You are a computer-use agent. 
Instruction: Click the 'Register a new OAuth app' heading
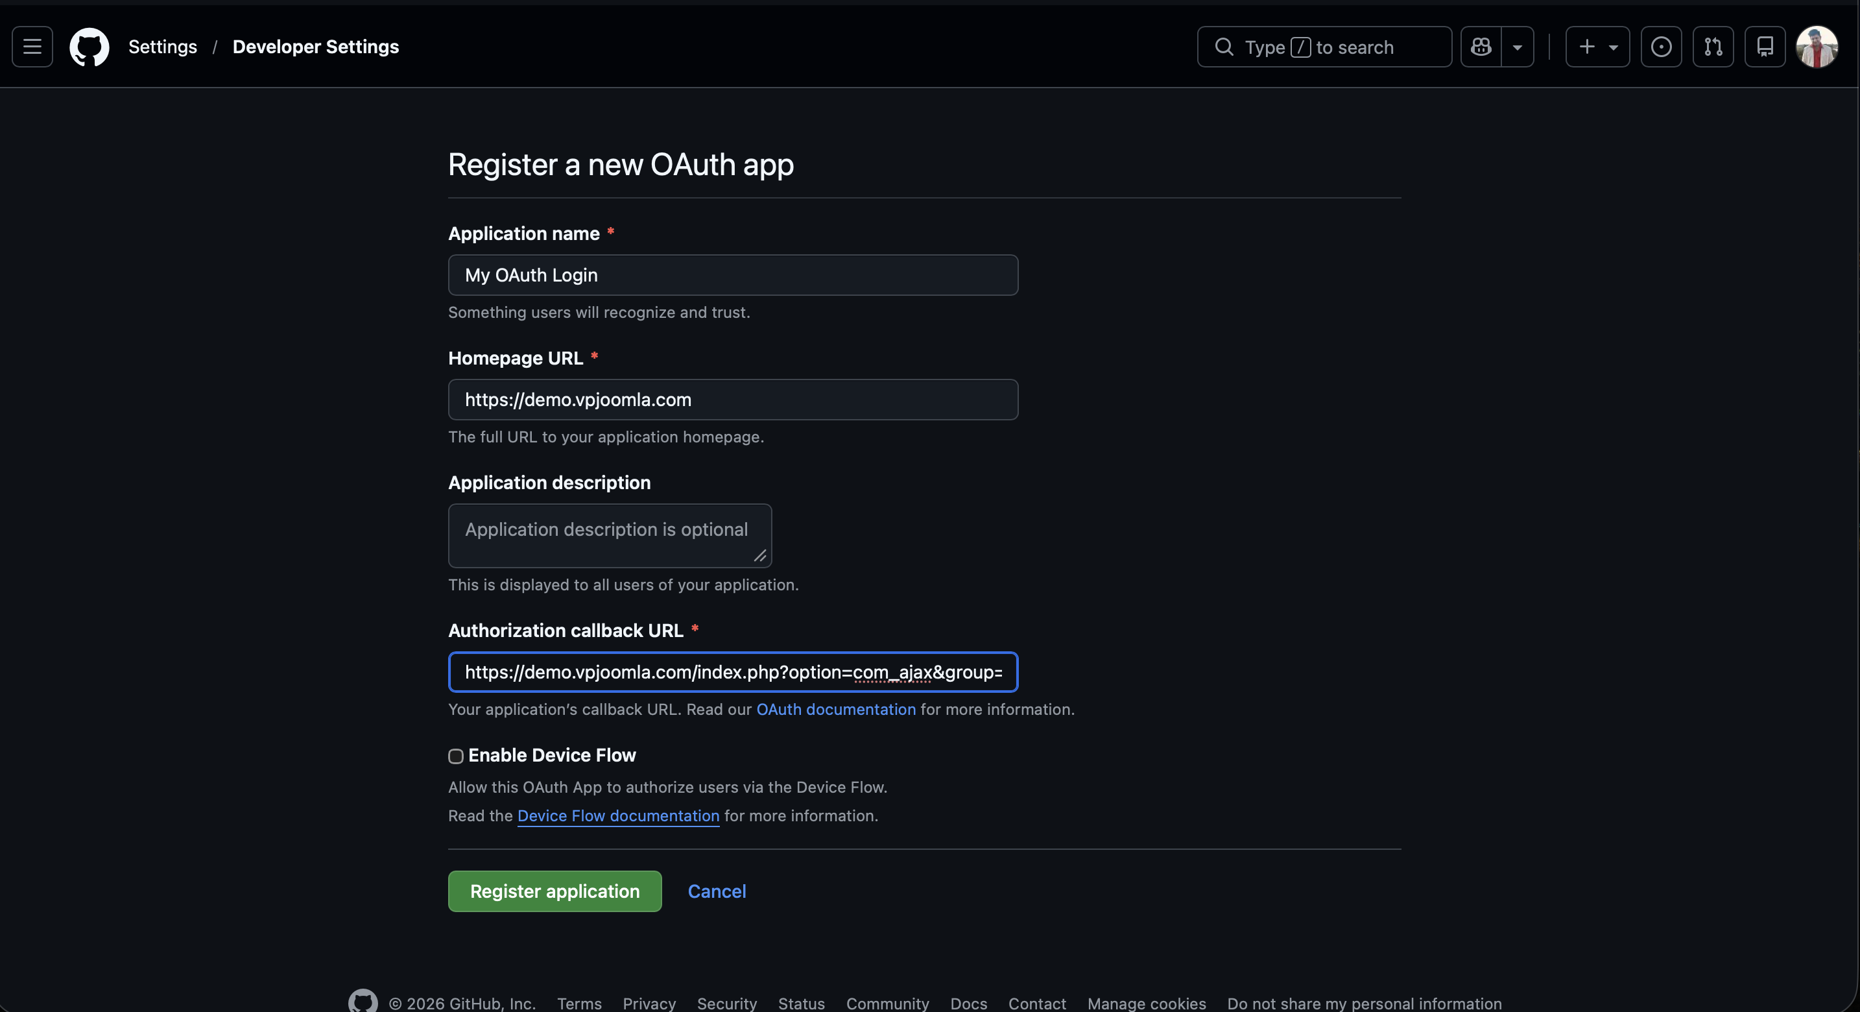[621, 165]
